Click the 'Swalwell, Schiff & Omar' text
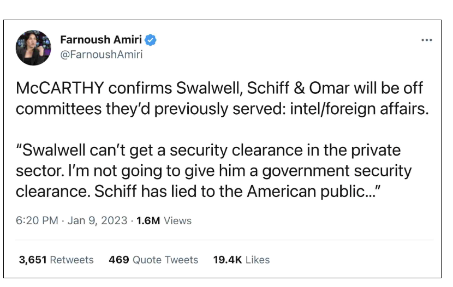Screen dimensions: 453x287 tap(263, 88)
